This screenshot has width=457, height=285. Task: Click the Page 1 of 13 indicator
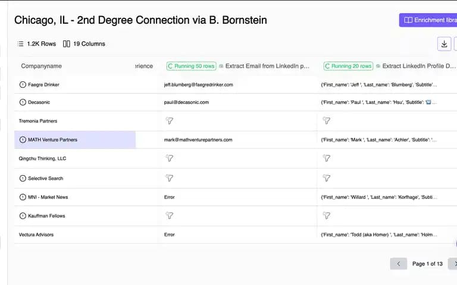pyautogui.click(x=427, y=264)
